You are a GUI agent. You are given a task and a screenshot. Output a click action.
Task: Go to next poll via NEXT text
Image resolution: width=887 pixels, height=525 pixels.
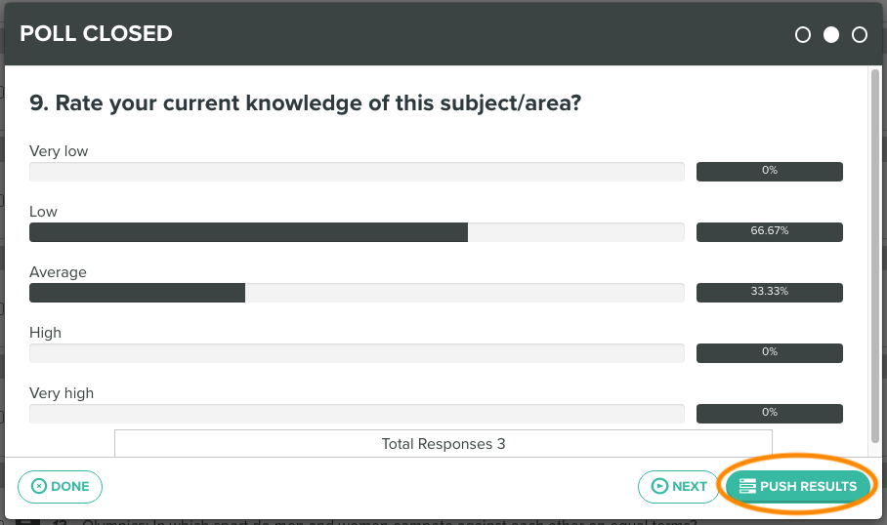click(x=690, y=486)
